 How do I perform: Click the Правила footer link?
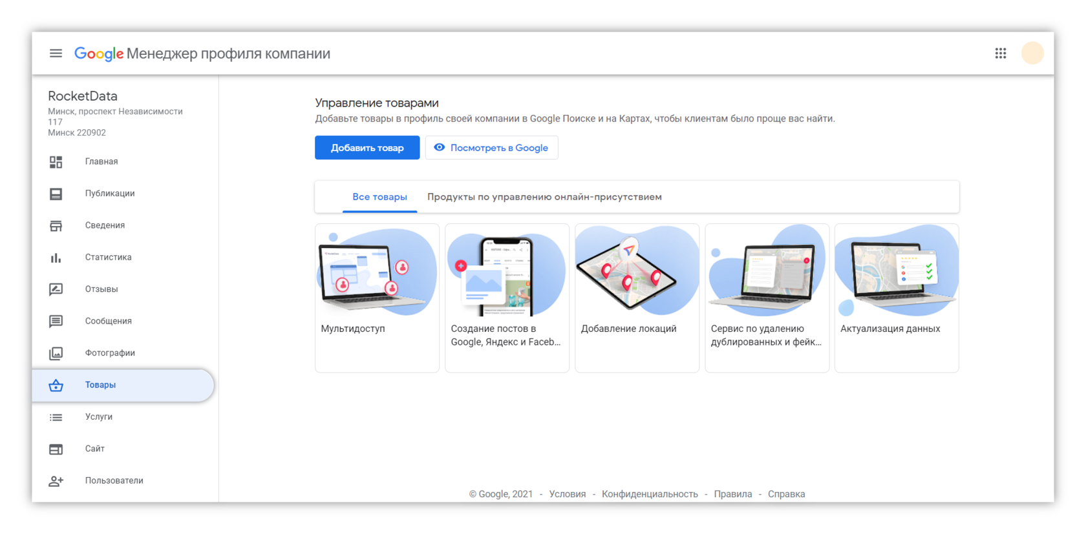(733, 494)
